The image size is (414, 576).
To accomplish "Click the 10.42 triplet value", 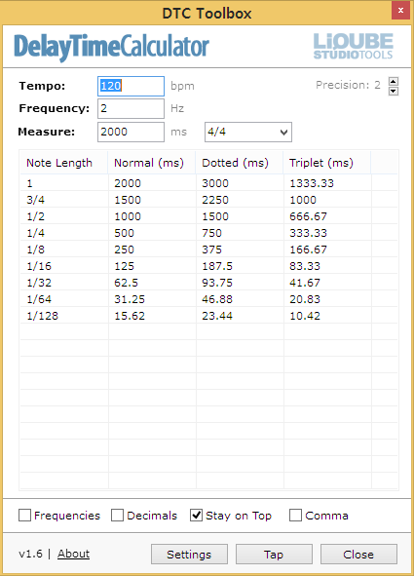I will [305, 316].
